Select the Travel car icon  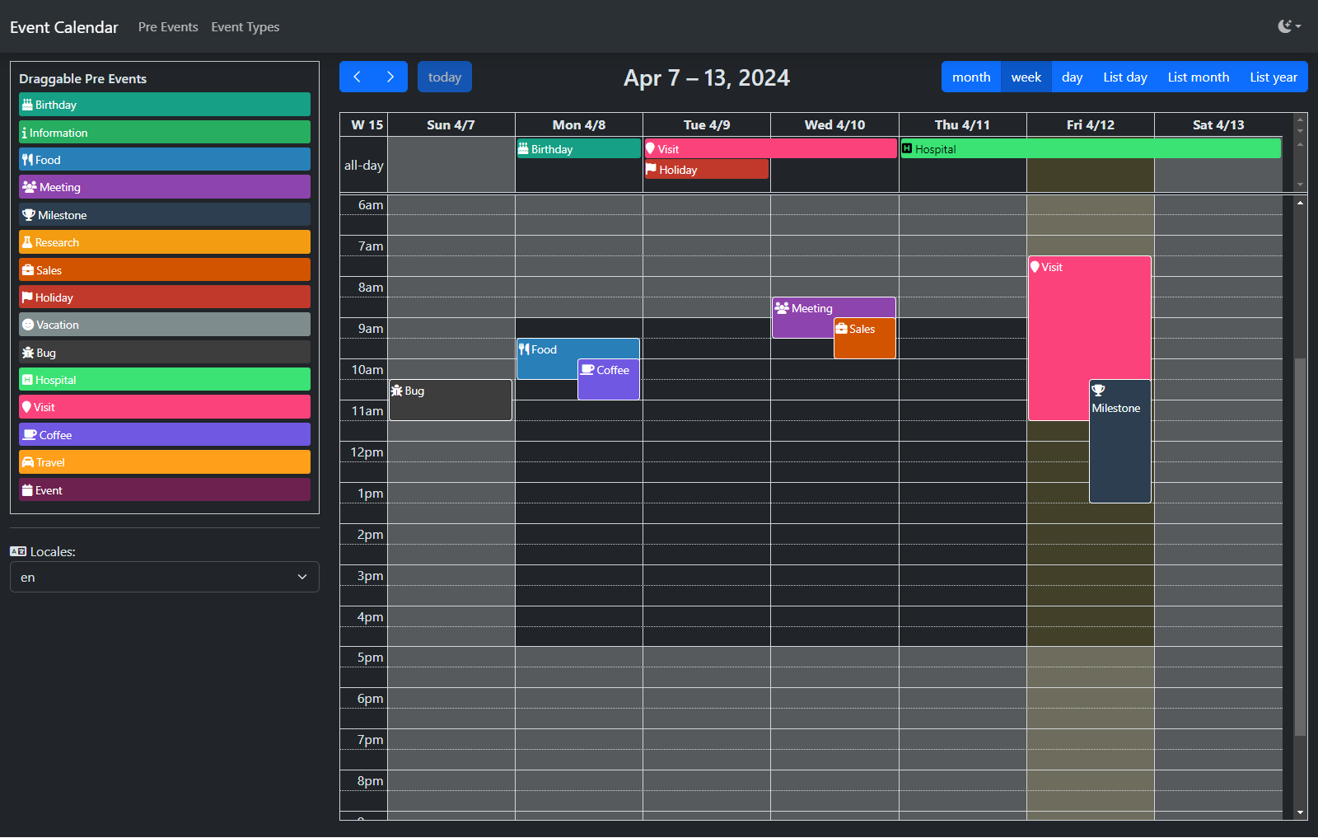click(27, 462)
